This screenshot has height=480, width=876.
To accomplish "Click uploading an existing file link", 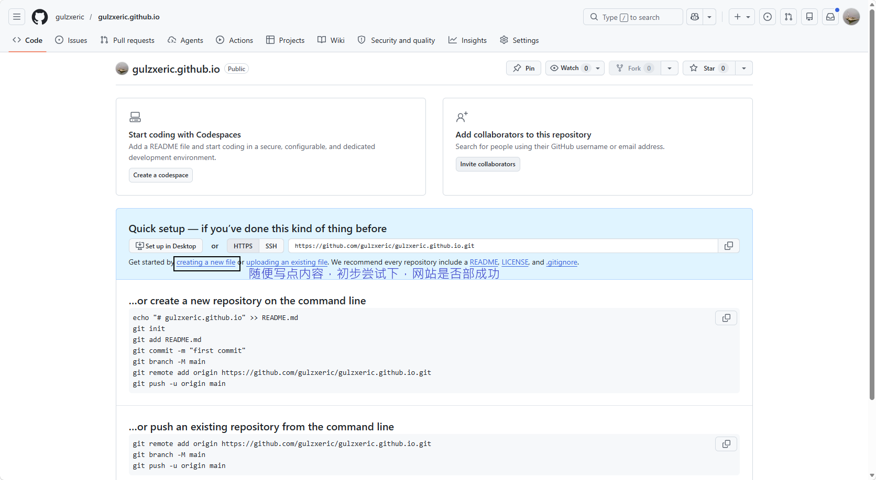I will tap(287, 262).
